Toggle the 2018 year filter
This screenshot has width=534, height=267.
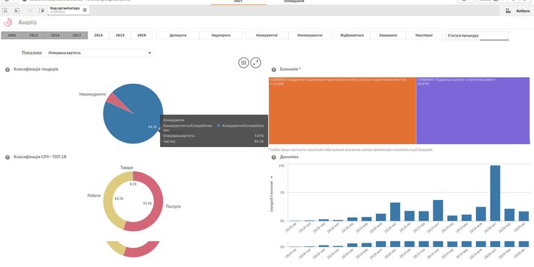click(x=98, y=35)
